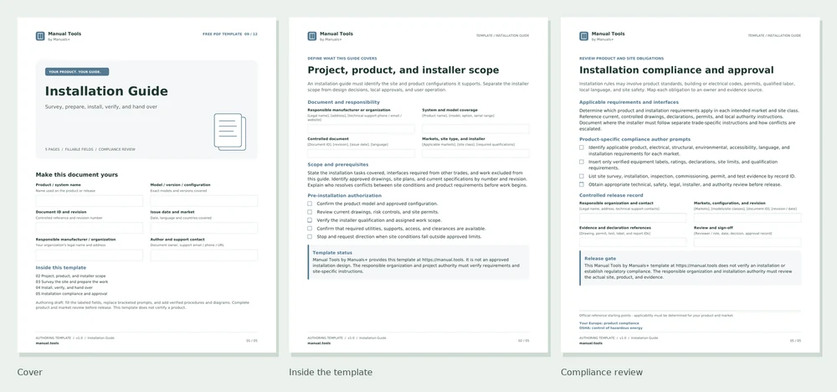
Task: Select the 'Author and support contact' field
Action: [204, 255]
